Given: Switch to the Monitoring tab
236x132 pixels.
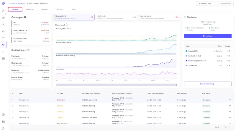Looking at the screenshot, I should coord(30,9).
